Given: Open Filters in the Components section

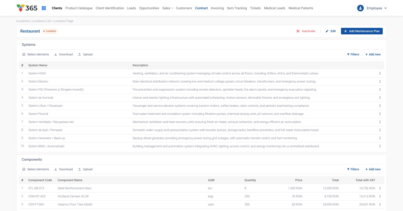Looking at the screenshot, I should coord(353,169).
